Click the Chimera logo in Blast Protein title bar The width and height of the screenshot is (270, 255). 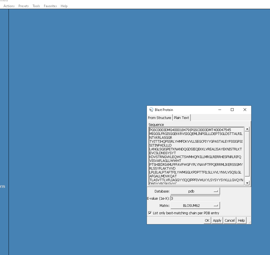click(x=151, y=110)
